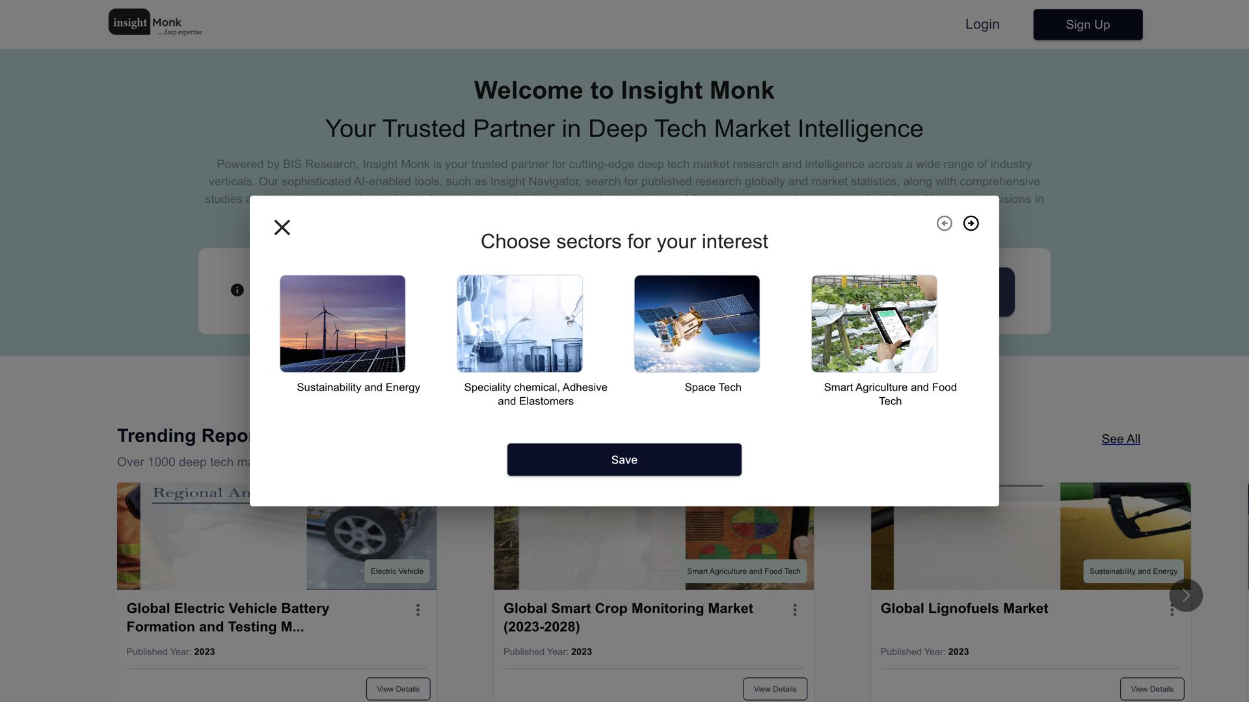View details of Global Lignofuels Market

[1151, 688]
